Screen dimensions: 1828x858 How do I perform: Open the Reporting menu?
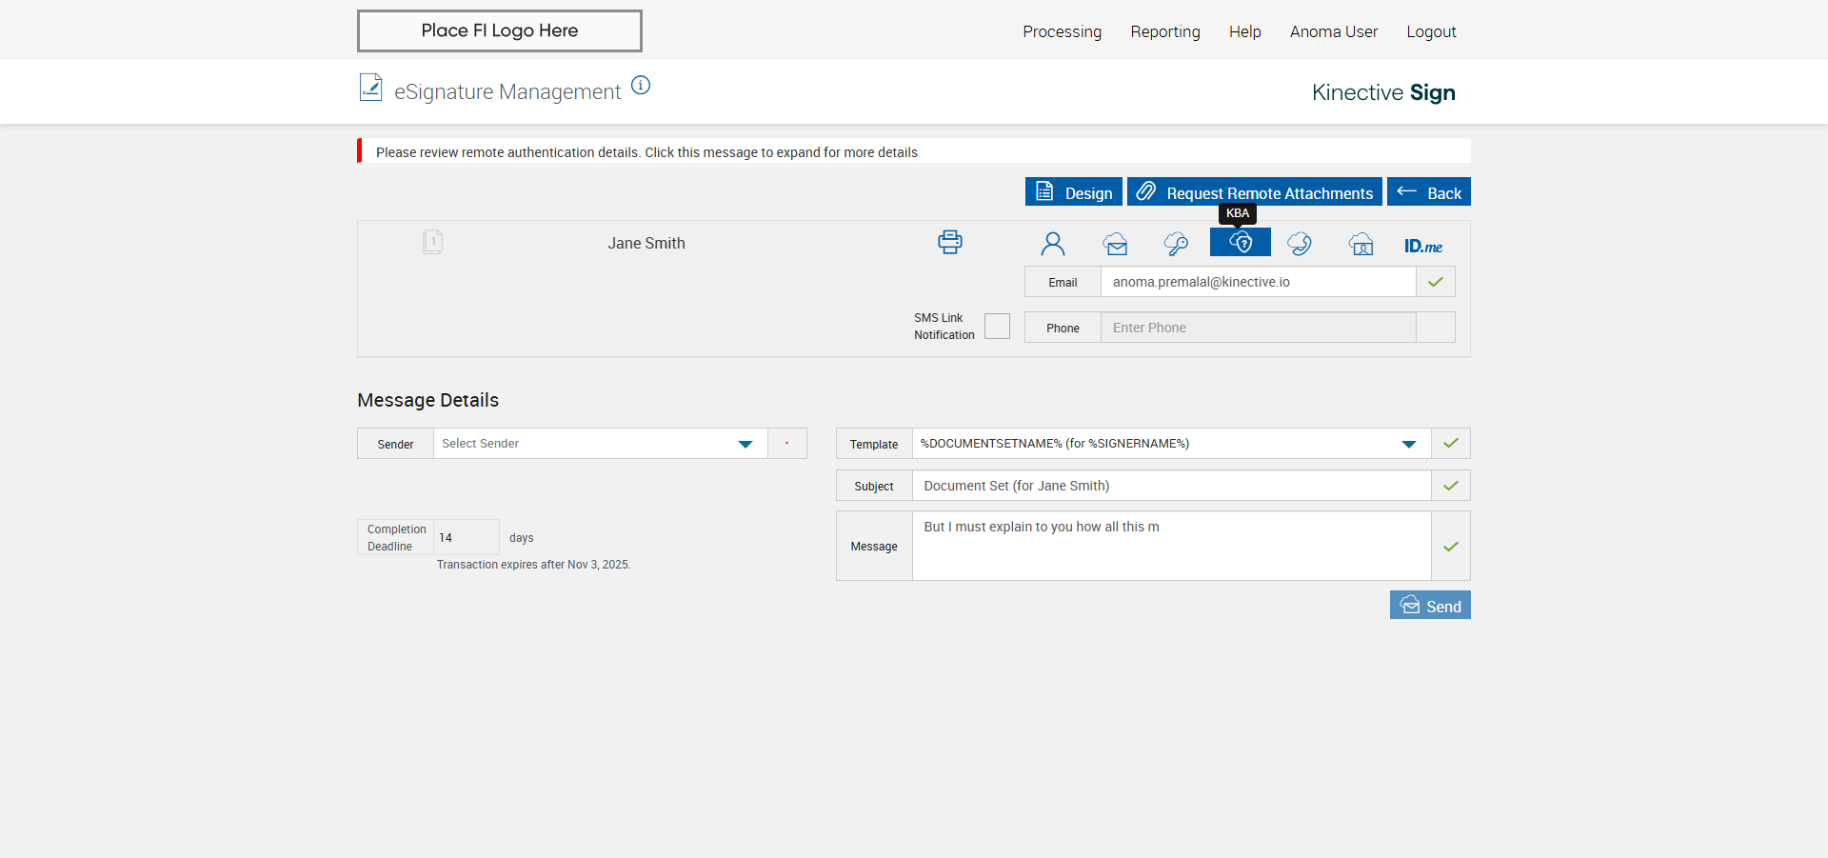click(1164, 31)
